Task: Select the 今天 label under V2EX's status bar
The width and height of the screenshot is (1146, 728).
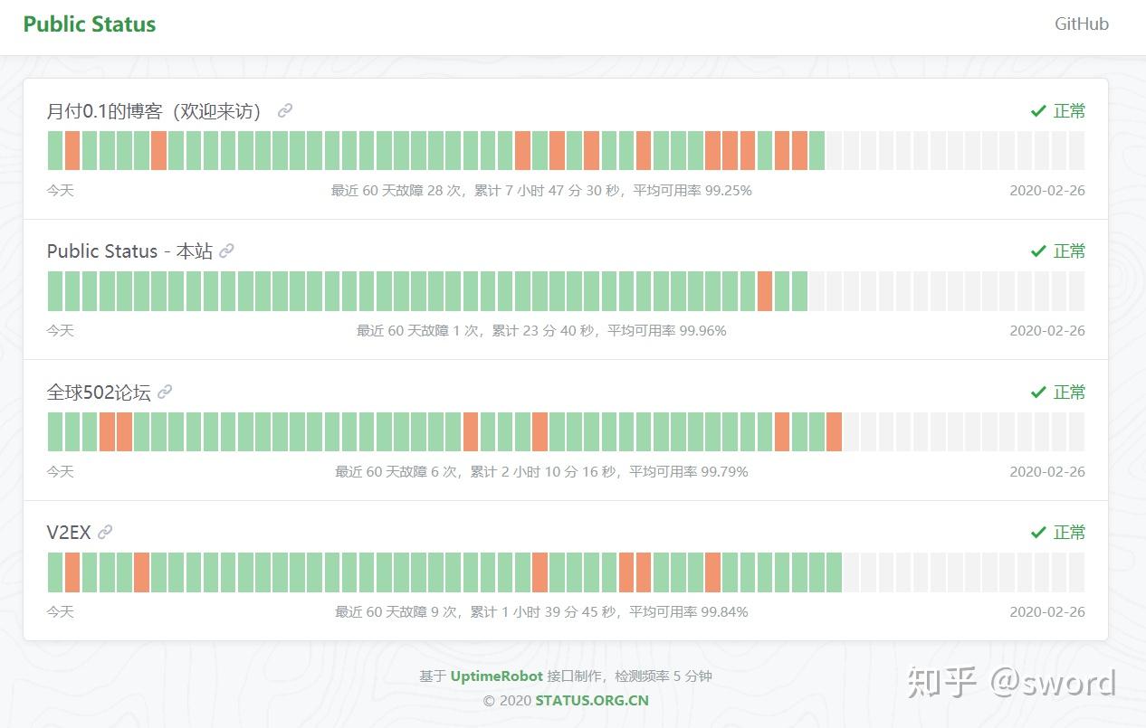Action: (60, 611)
